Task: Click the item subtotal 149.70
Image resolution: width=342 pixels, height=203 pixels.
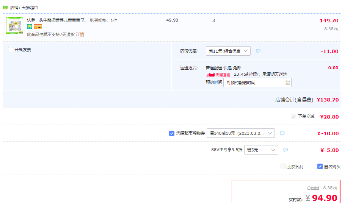Action: coord(329,21)
